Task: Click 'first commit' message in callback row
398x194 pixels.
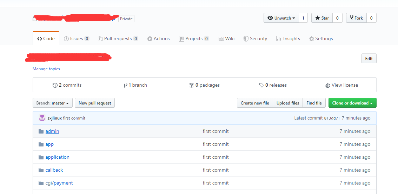Action: click(x=215, y=170)
